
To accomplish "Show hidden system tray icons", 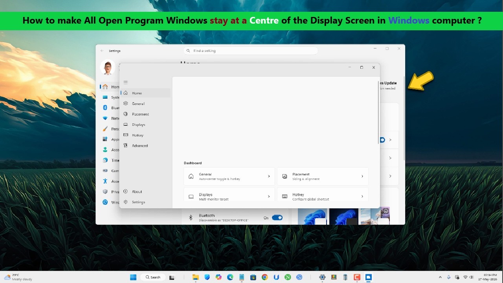I will click(440, 277).
